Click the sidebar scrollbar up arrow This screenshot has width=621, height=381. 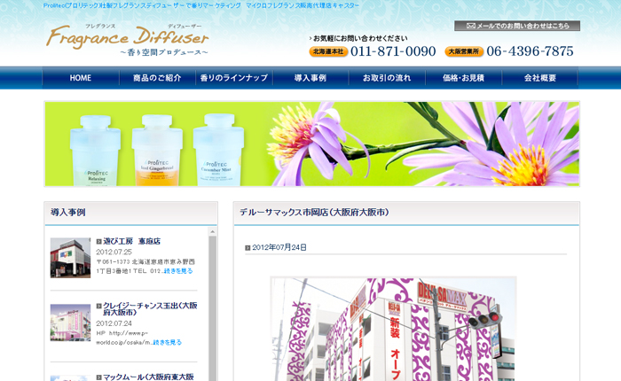[213, 231]
